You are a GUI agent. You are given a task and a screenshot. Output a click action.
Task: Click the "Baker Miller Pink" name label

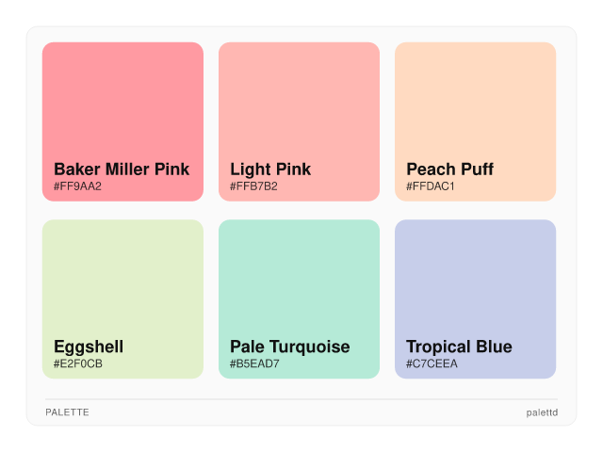pyautogui.click(x=122, y=169)
